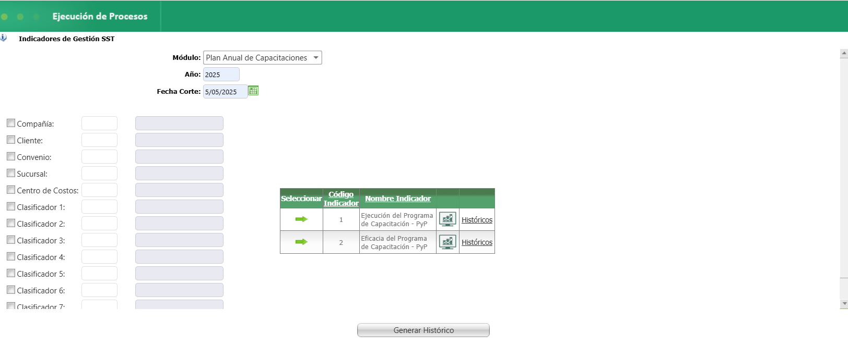Viewport: 848px width, 346px height.
Task: Click the Indicadores de Gestión SST heading
Action: pyautogui.click(x=66, y=39)
